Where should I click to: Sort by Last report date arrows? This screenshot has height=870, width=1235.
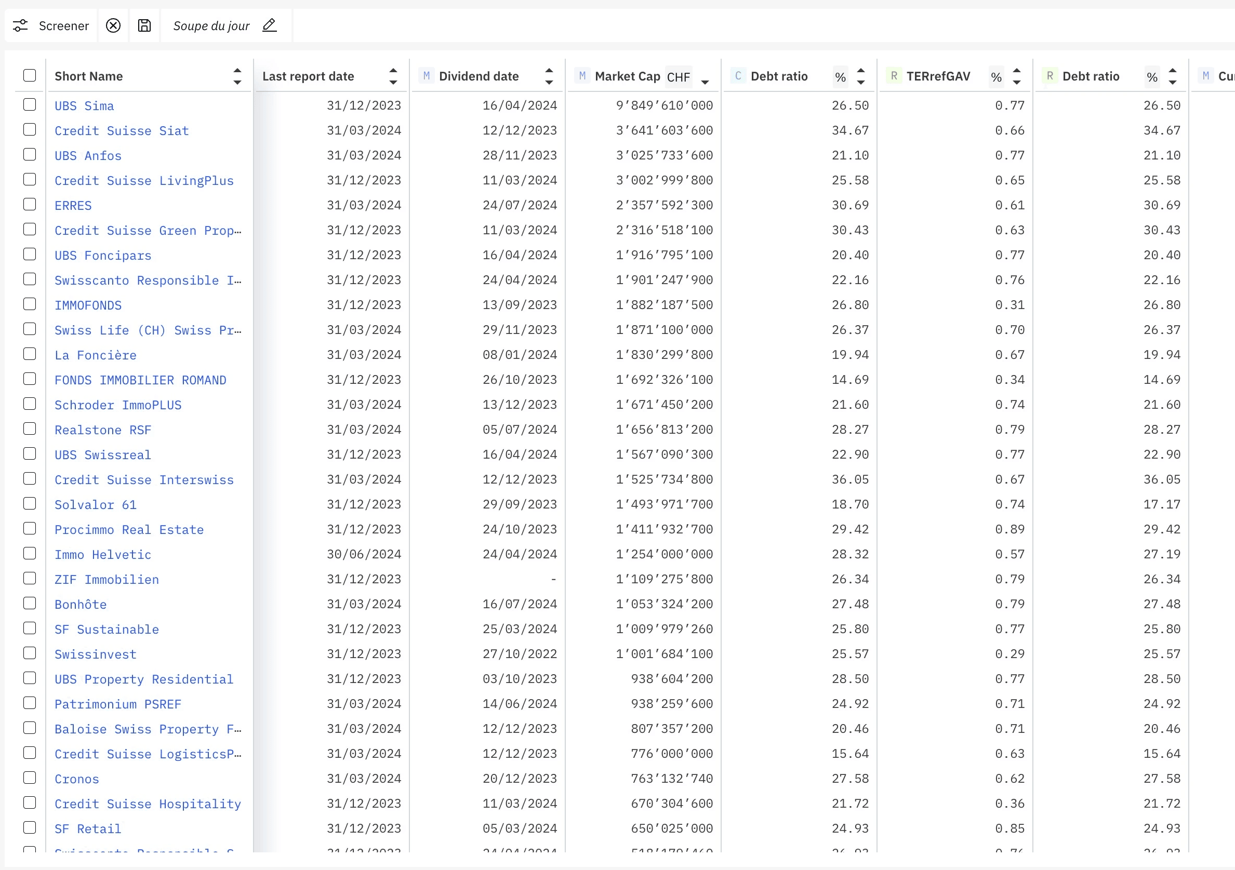[393, 76]
